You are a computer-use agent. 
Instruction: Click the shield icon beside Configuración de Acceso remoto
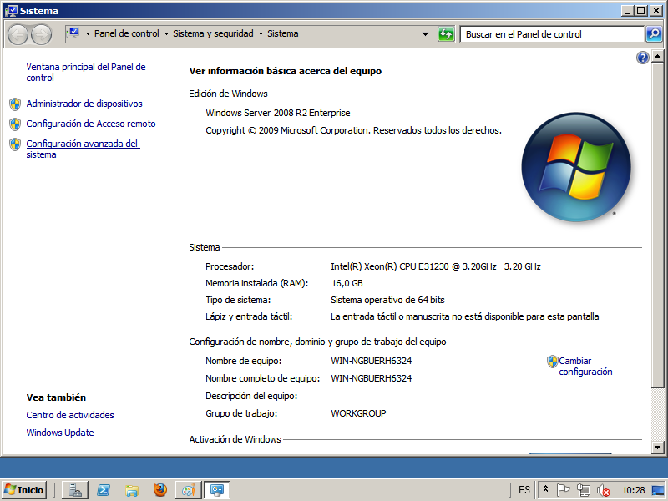click(x=15, y=124)
